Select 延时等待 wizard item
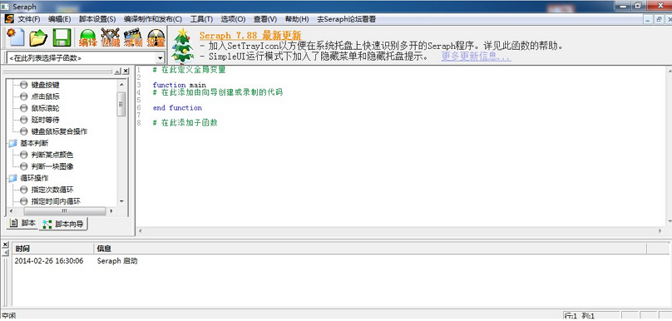 (x=46, y=120)
